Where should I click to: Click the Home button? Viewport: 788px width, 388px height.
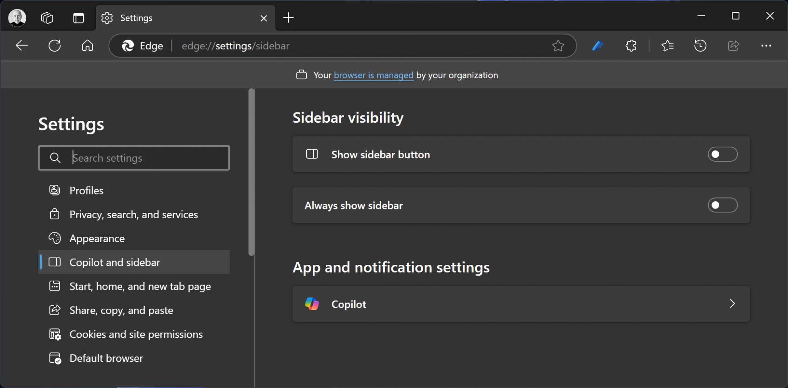(x=87, y=45)
